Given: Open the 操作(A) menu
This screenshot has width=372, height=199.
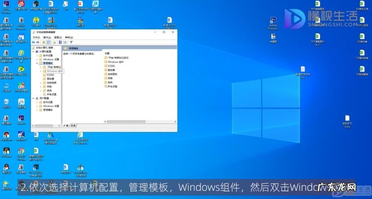Looking at the screenshot, I should pyautogui.click(x=47, y=37).
